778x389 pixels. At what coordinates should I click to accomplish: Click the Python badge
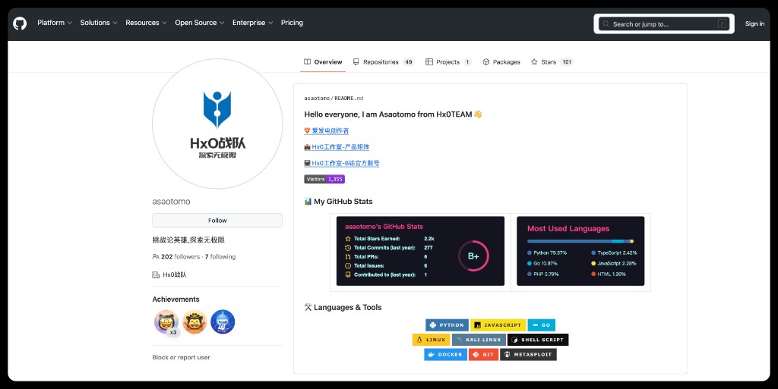(x=447, y=325)
